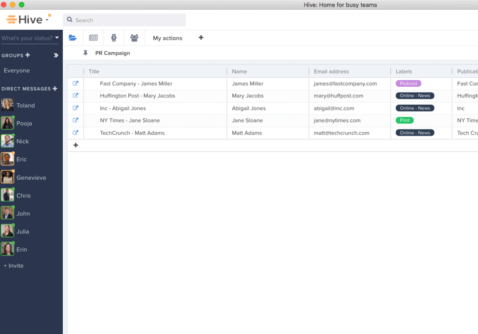Switch to My actions tab
The image size is (478, 334).
coord(168,38)
